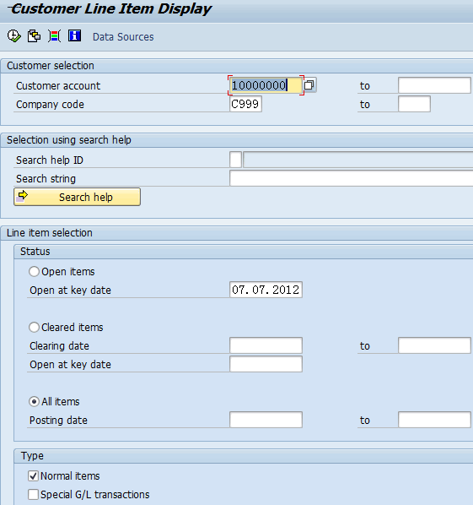Viewport: 473px width, 505px height.
Task: Click the Get Variant icon
Action: 34,35
